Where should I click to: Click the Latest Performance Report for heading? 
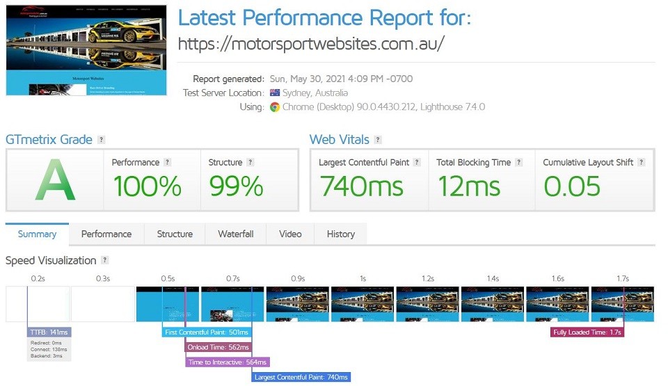point(325,18)
